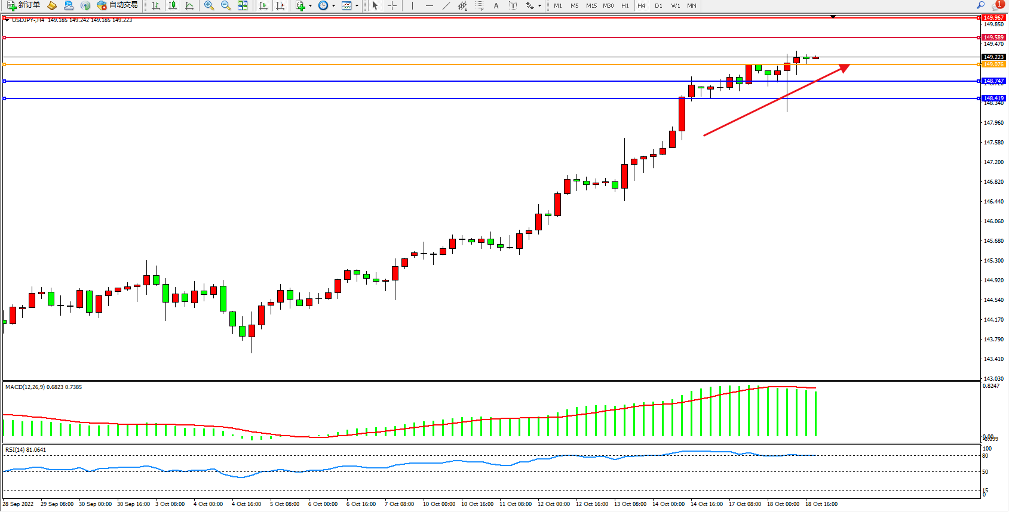Screen dimensions: 1009x512
Task: Switch to the D1 timeframe
Action: [x=658, y=5]
